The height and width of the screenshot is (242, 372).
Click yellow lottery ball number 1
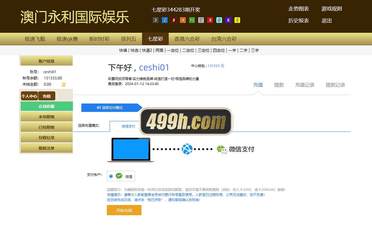237,20
